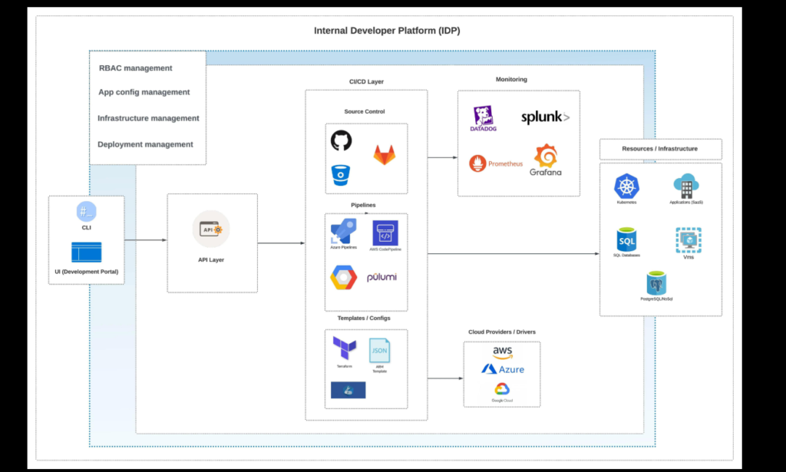Click the Datadog dog logo
This screenshot has height=472, width=786.
pyautogui.click(x=484, y=119)
